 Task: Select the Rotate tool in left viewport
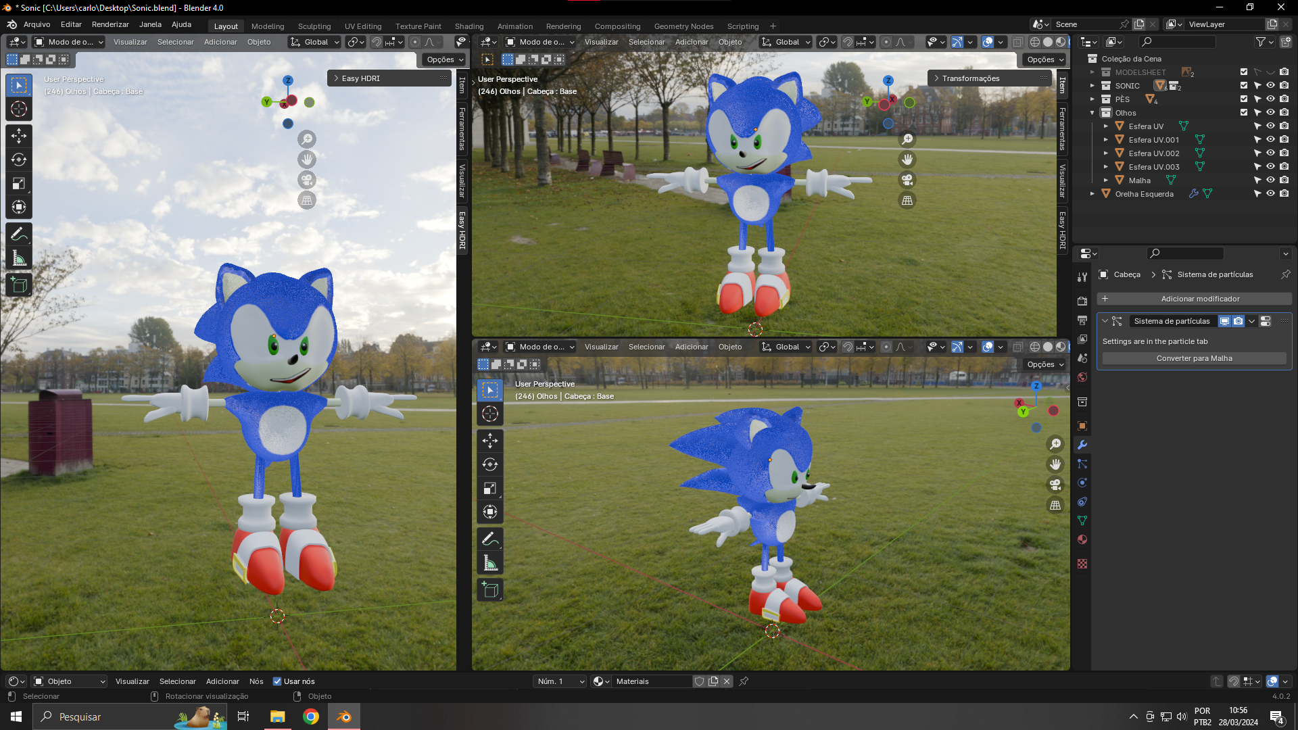point(19,160)
